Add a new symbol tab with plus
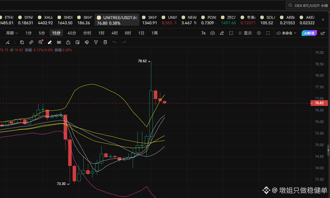 pyautogui.click(x=323, y=20)
